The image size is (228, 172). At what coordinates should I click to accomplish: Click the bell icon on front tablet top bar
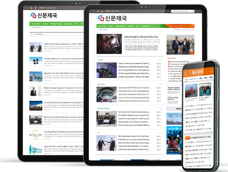(x=102, y=11)
